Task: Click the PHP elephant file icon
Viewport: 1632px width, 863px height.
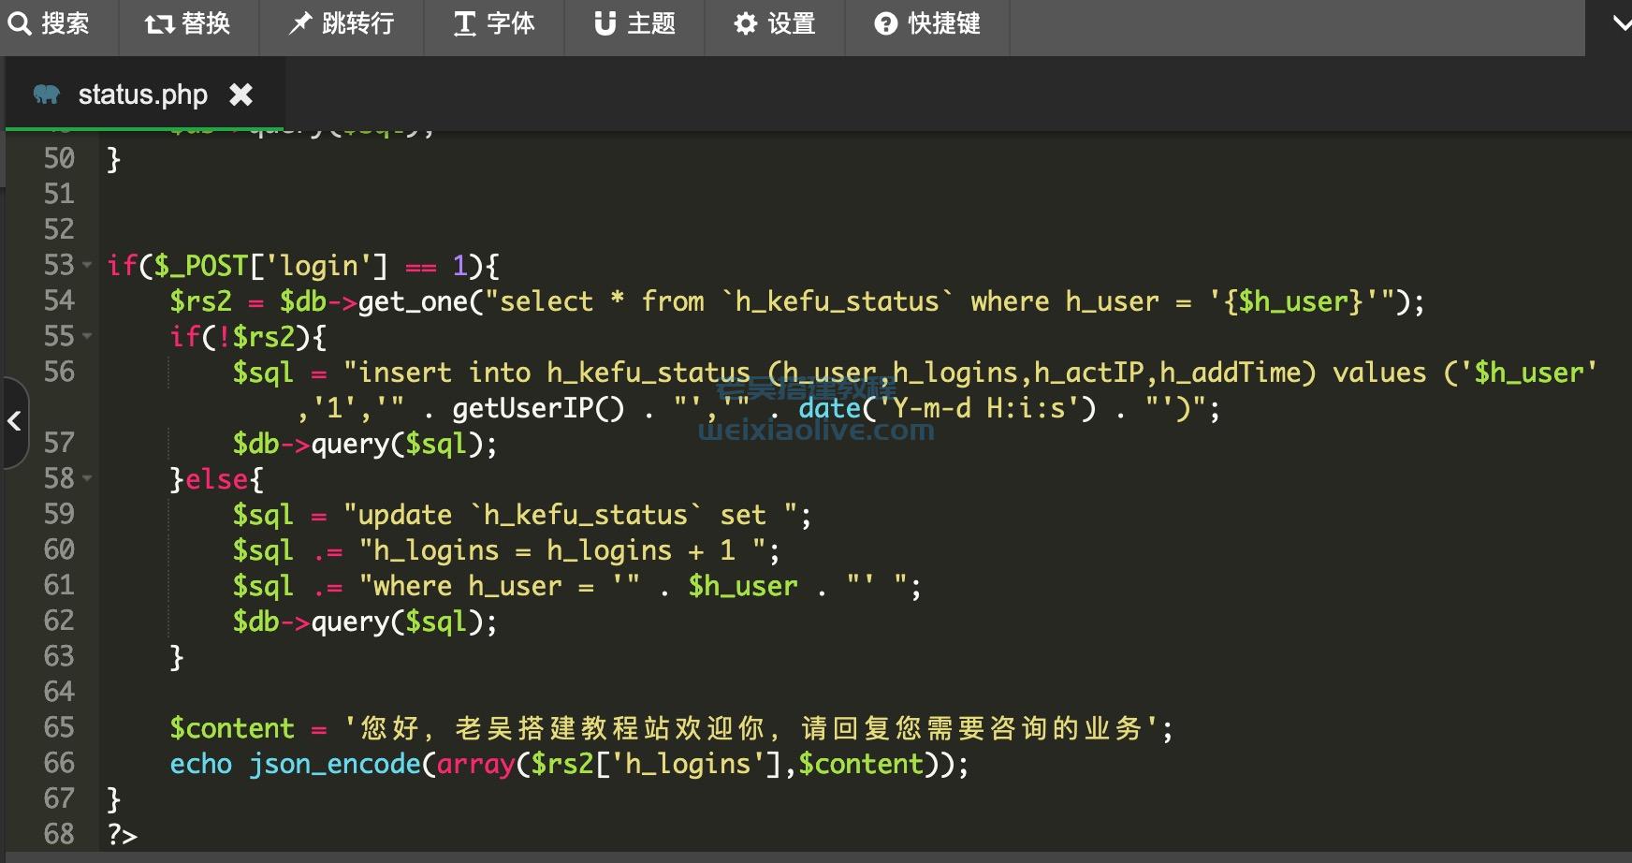Action: (47, 95)
